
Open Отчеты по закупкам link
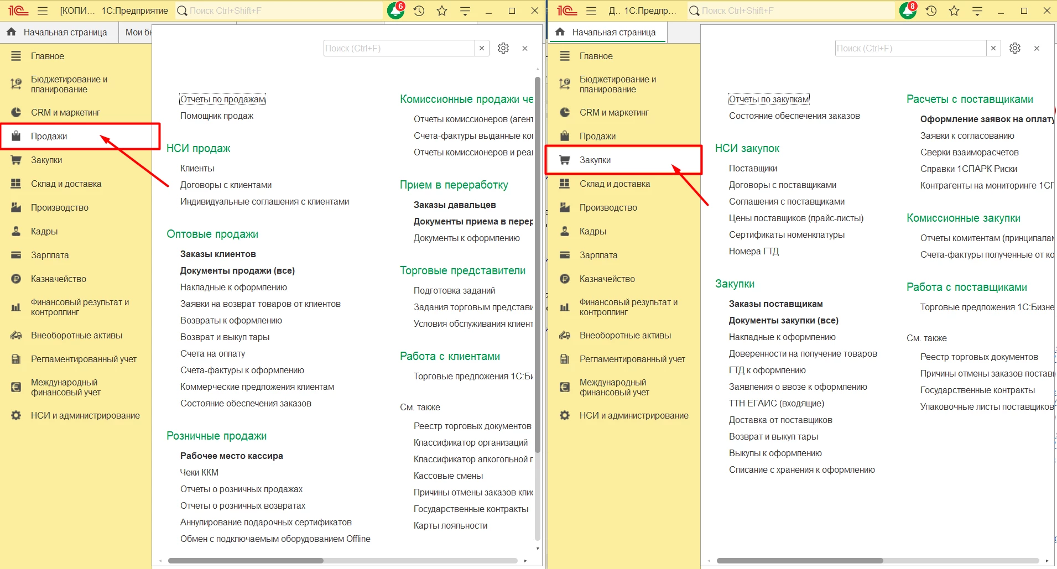click(x=769, y=99)
